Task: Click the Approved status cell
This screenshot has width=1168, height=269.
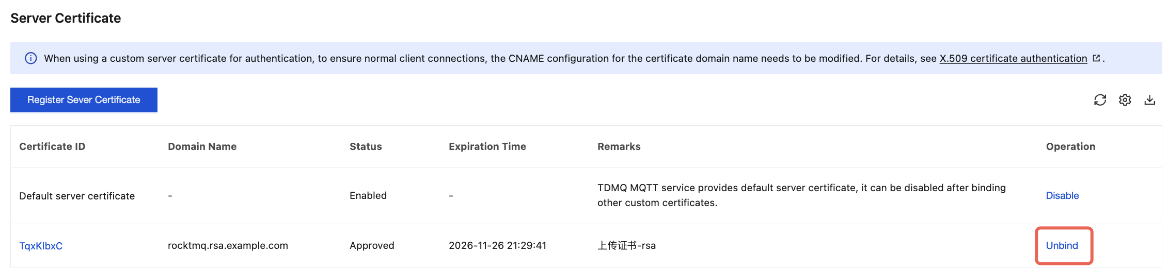Action: coord(372,245)
